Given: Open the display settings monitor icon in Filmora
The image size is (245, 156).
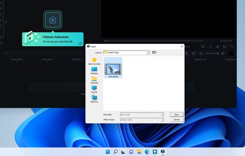Looking at the screenshot, I should click(203, 46).
